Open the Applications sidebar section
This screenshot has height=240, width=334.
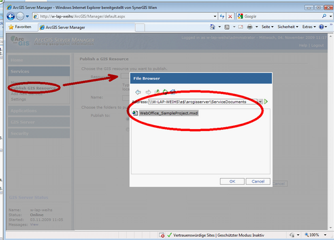[x=39, y=111]
